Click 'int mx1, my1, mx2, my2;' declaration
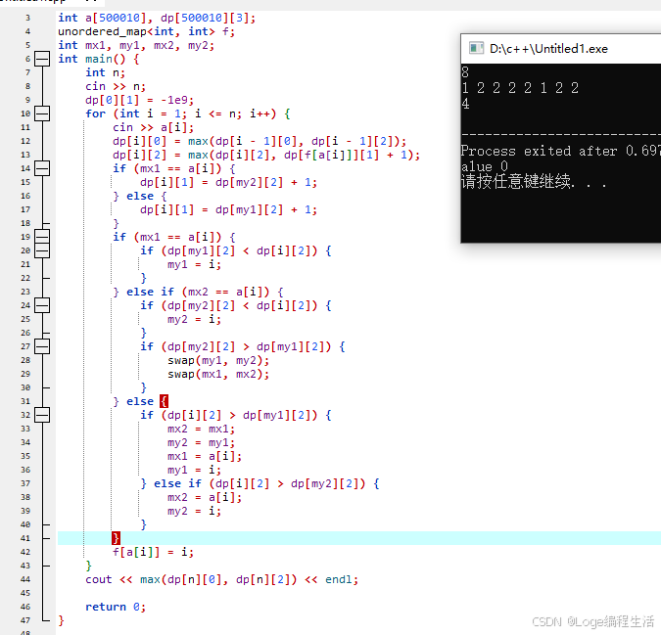The image size is (661, 635). pos(136,45)
